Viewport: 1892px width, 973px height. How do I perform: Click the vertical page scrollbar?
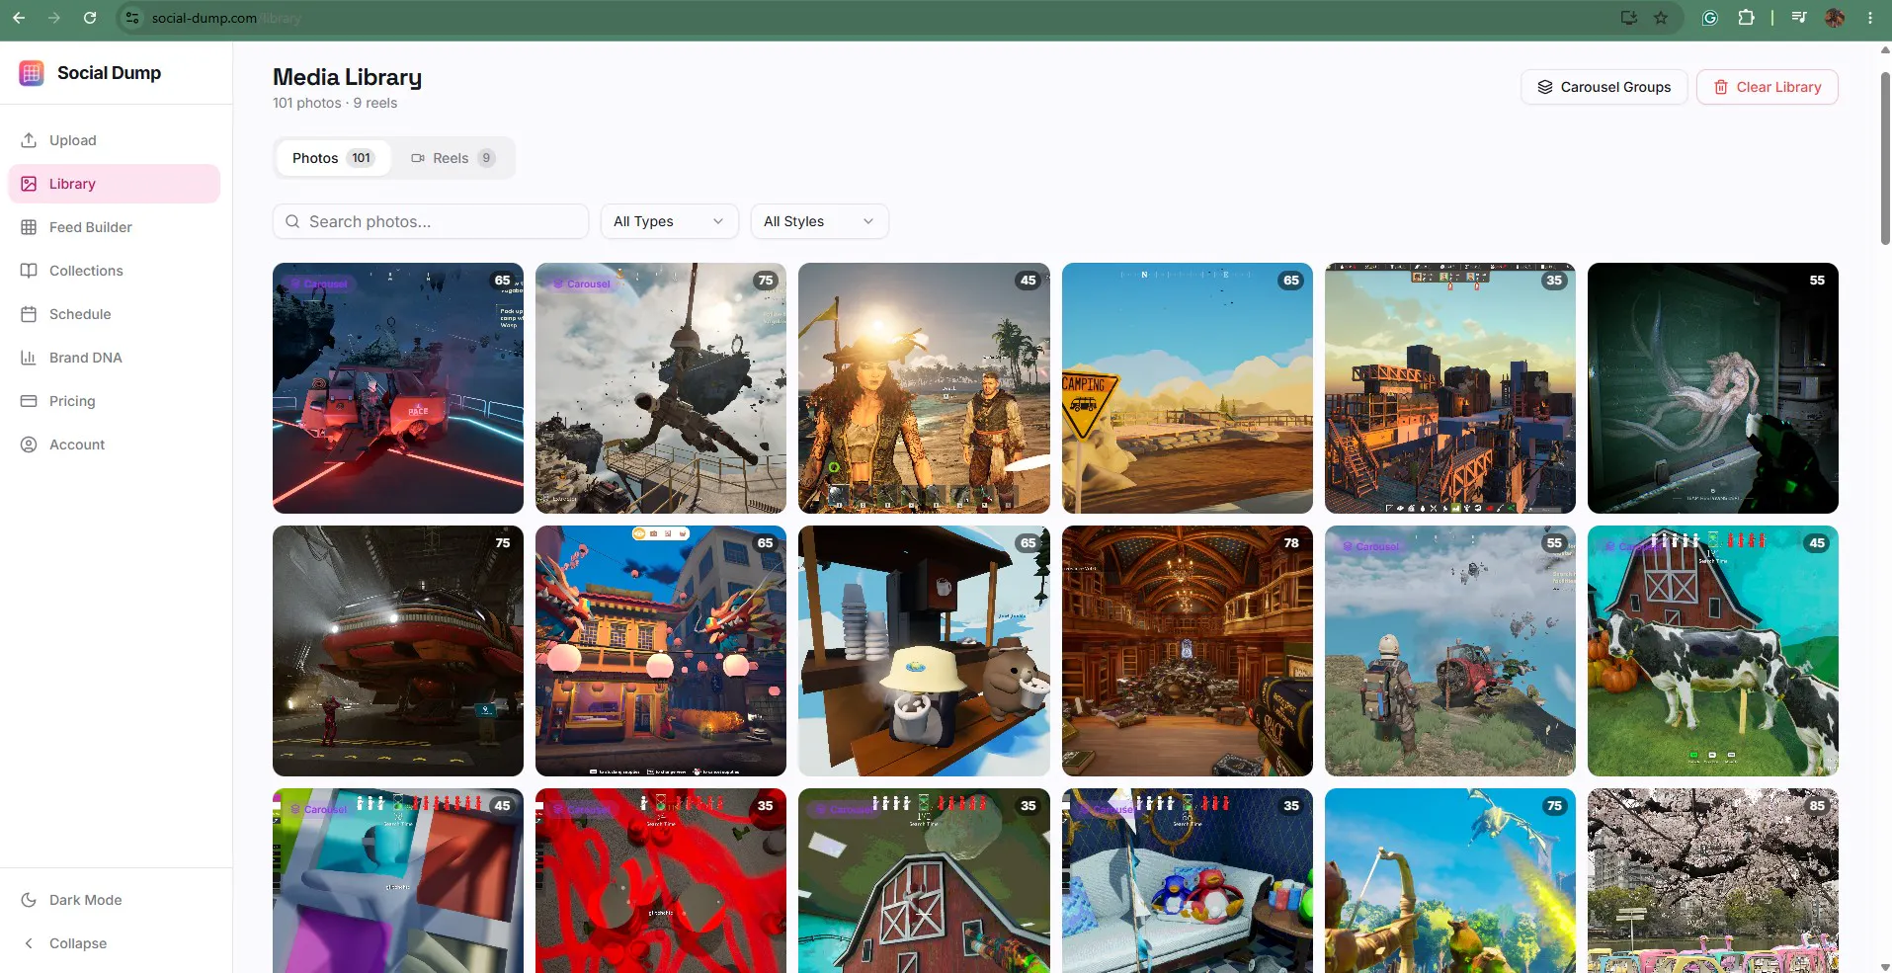pos(1885,158)
